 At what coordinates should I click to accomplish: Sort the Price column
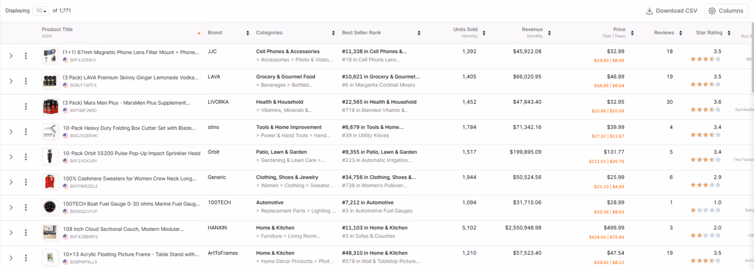tap(632, 33)
